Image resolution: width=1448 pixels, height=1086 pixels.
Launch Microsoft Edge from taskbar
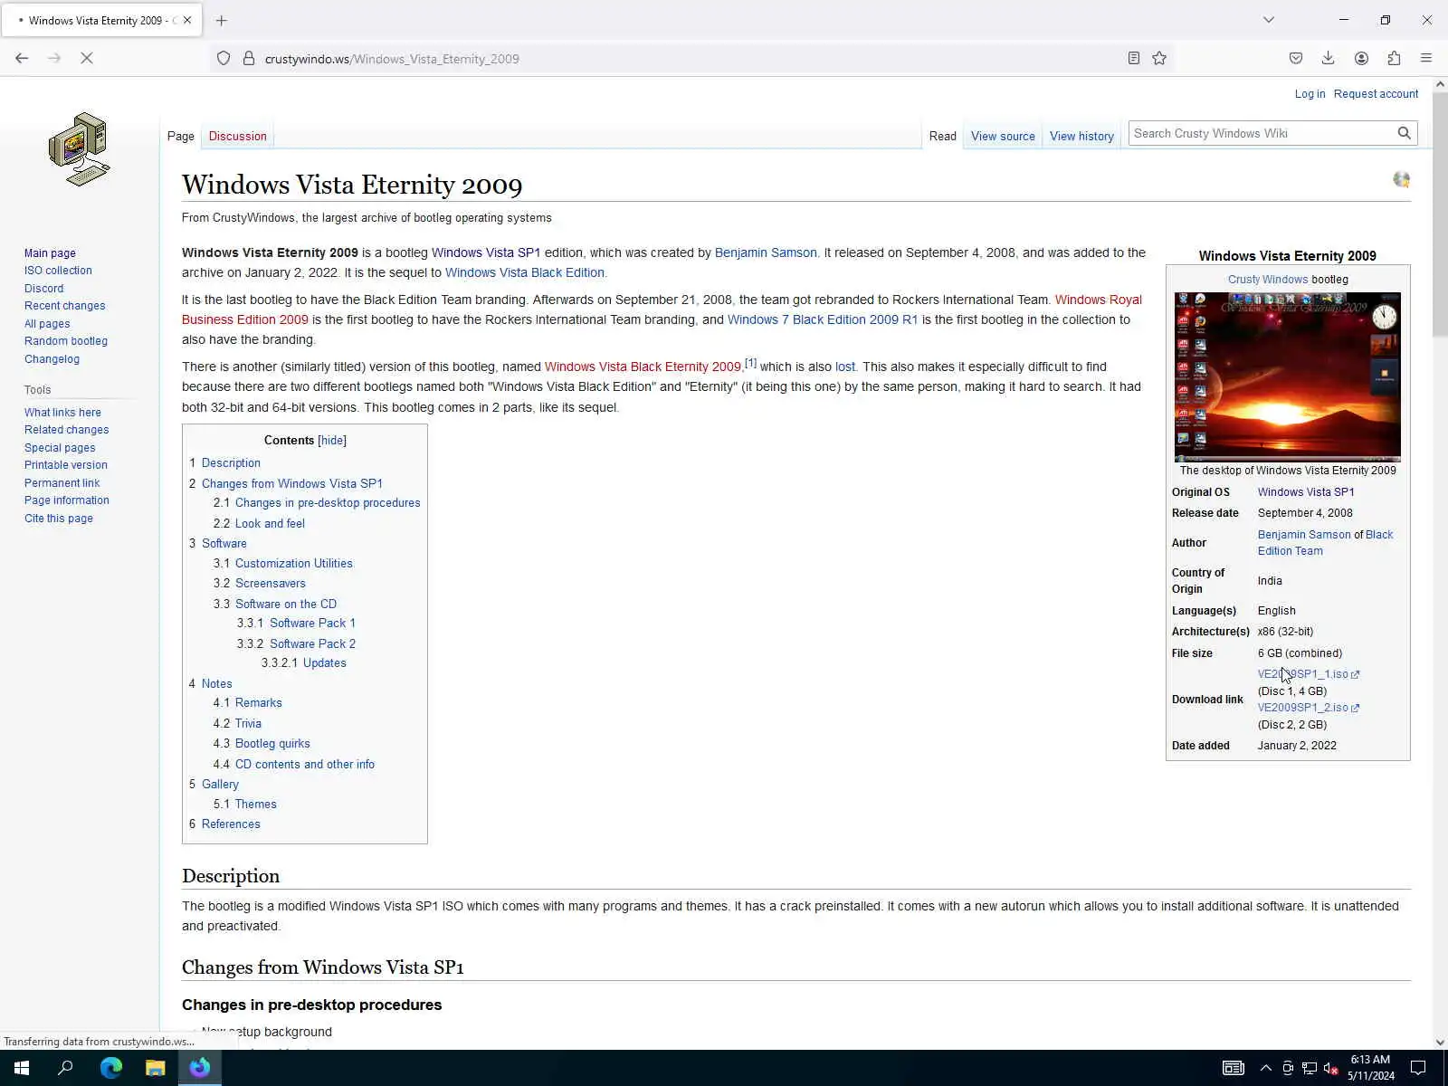110,1068
